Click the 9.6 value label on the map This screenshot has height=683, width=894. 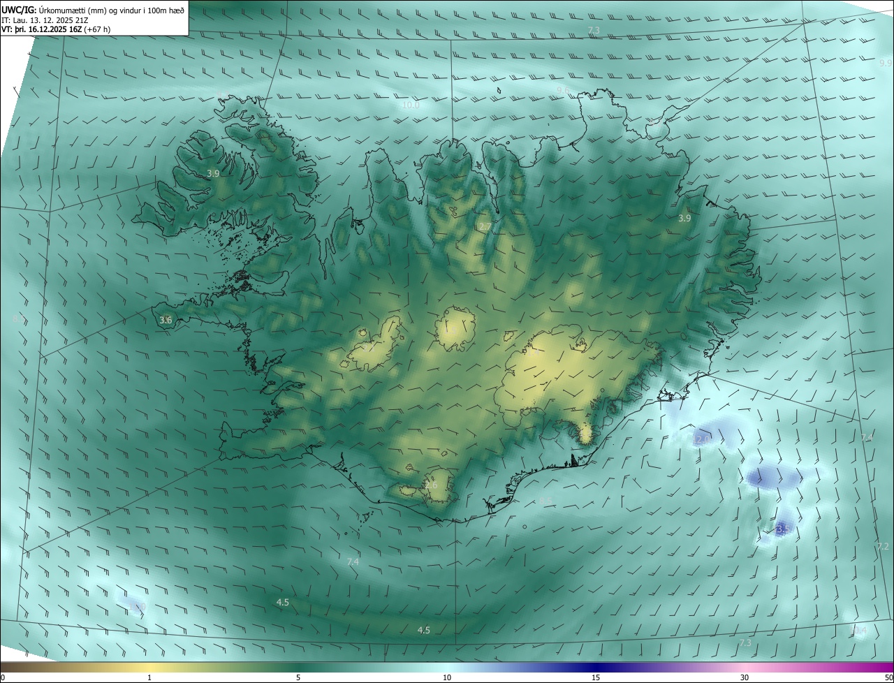563,91
